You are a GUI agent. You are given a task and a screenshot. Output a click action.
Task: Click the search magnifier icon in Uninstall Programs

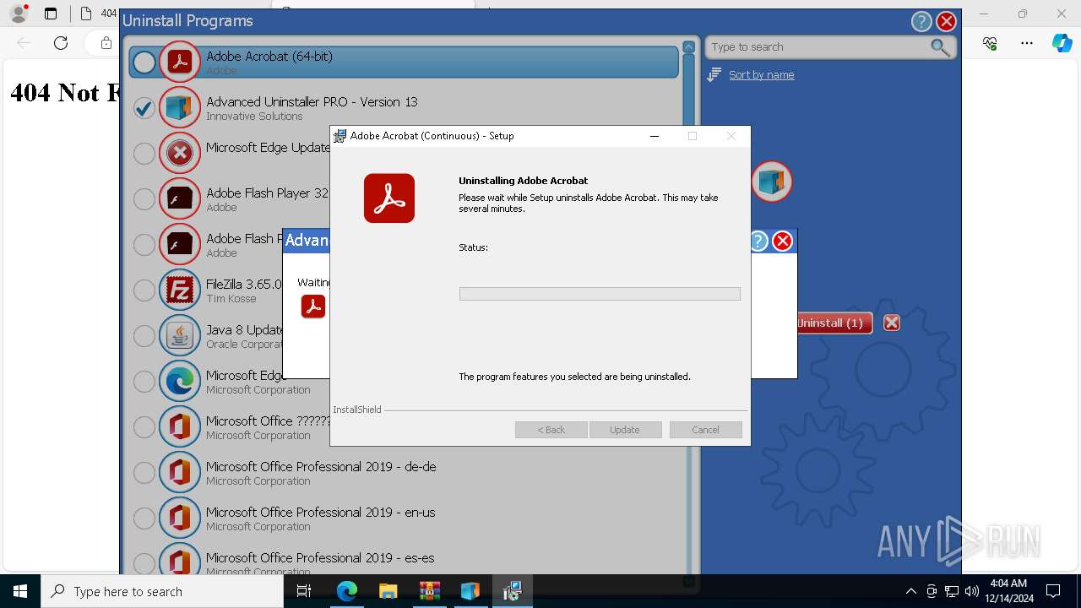click(940, 47)
